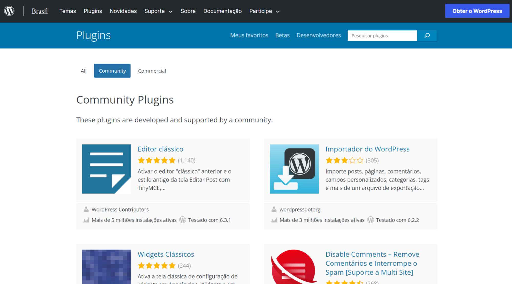512x284 pixels.
Task: Open Meus favoritos link
Action: (249, 35)
